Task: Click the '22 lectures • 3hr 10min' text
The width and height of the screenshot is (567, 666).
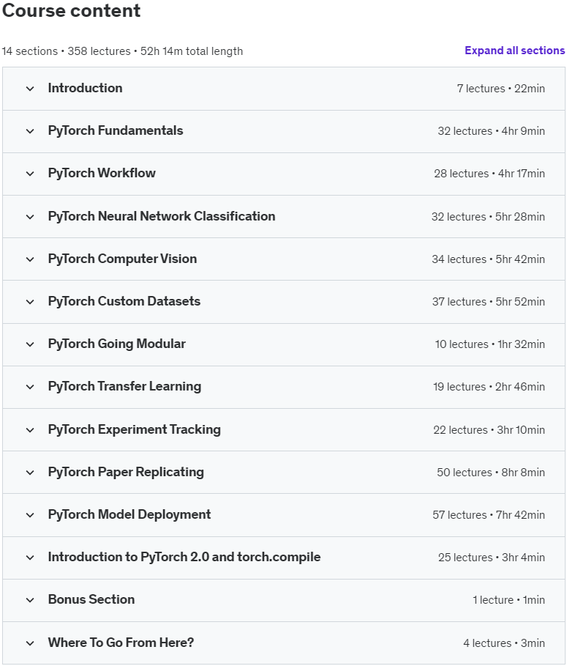Action: [489, 430]
